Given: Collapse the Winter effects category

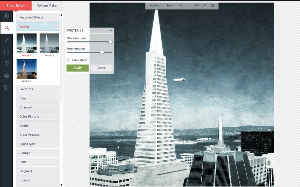Looking at the screenshot, I should coord(38,27).
